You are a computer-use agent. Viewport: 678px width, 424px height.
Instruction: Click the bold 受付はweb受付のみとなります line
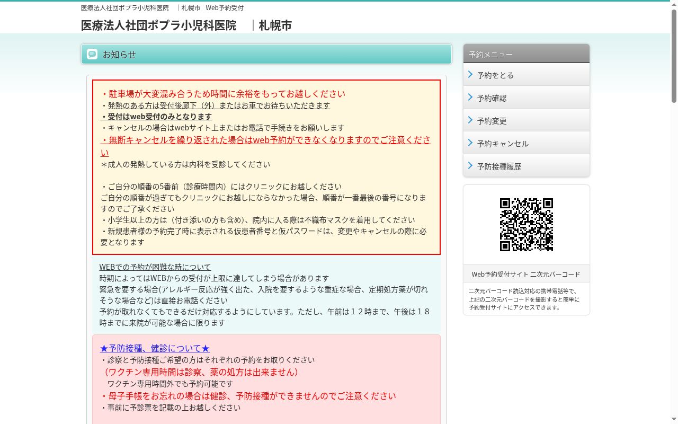pos(156,117)
